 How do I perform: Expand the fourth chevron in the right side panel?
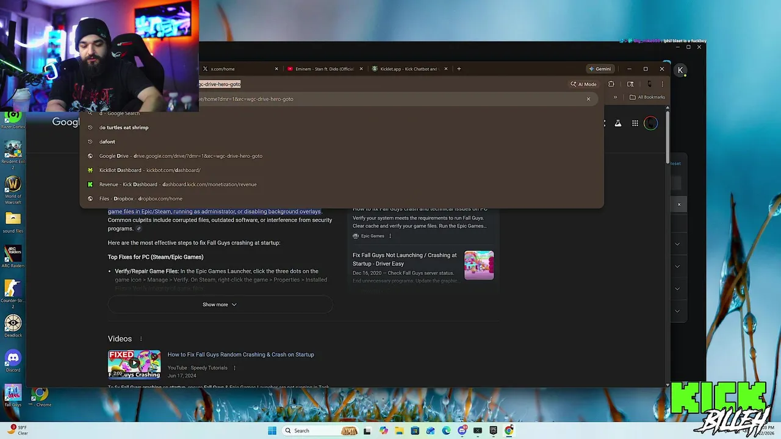pos(677,311)
